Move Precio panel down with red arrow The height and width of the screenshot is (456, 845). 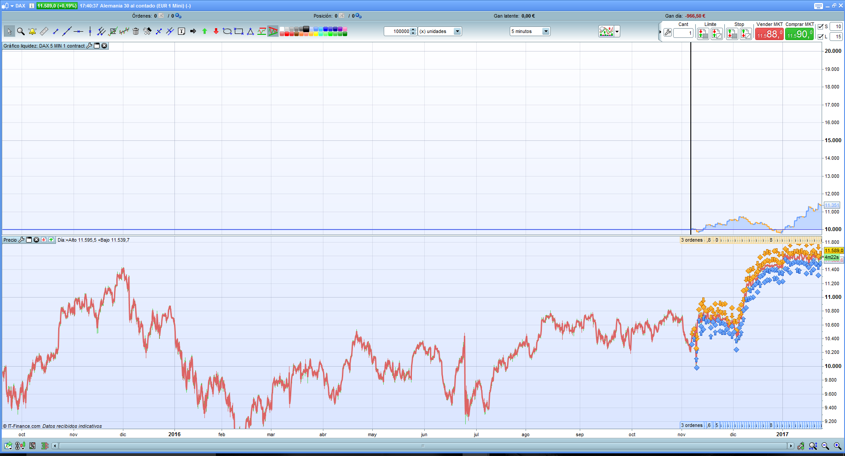tap(44, 240)
